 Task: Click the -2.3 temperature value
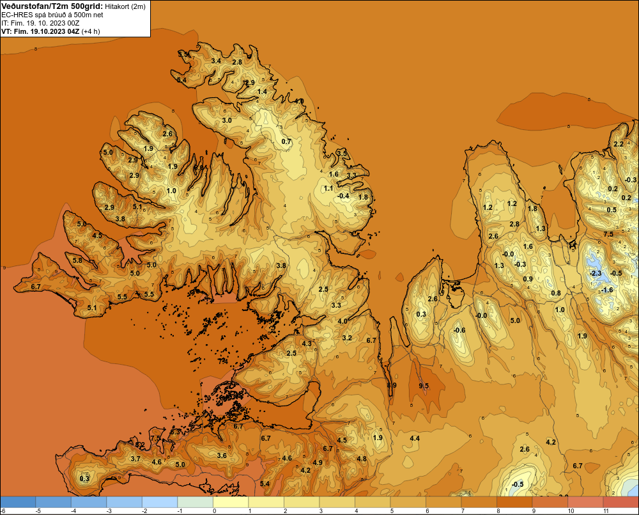(596, 273)
